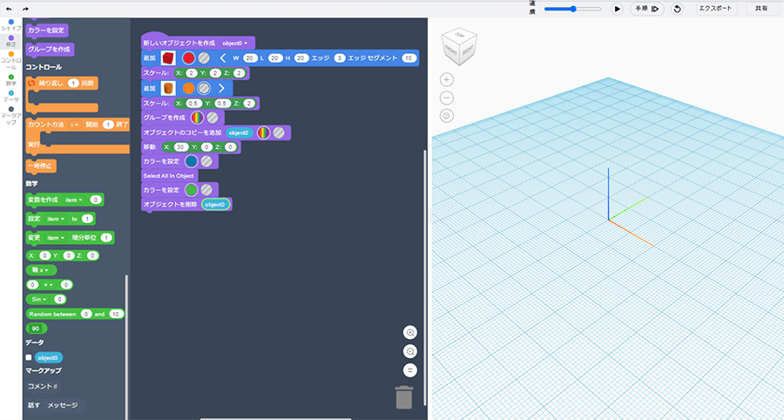Toggle the hole option on the red box block
The image size is (784, 420).
click(204, 58)
